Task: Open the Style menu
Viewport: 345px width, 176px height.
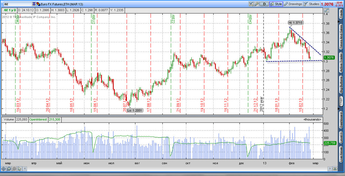Action: pos(276,4)
